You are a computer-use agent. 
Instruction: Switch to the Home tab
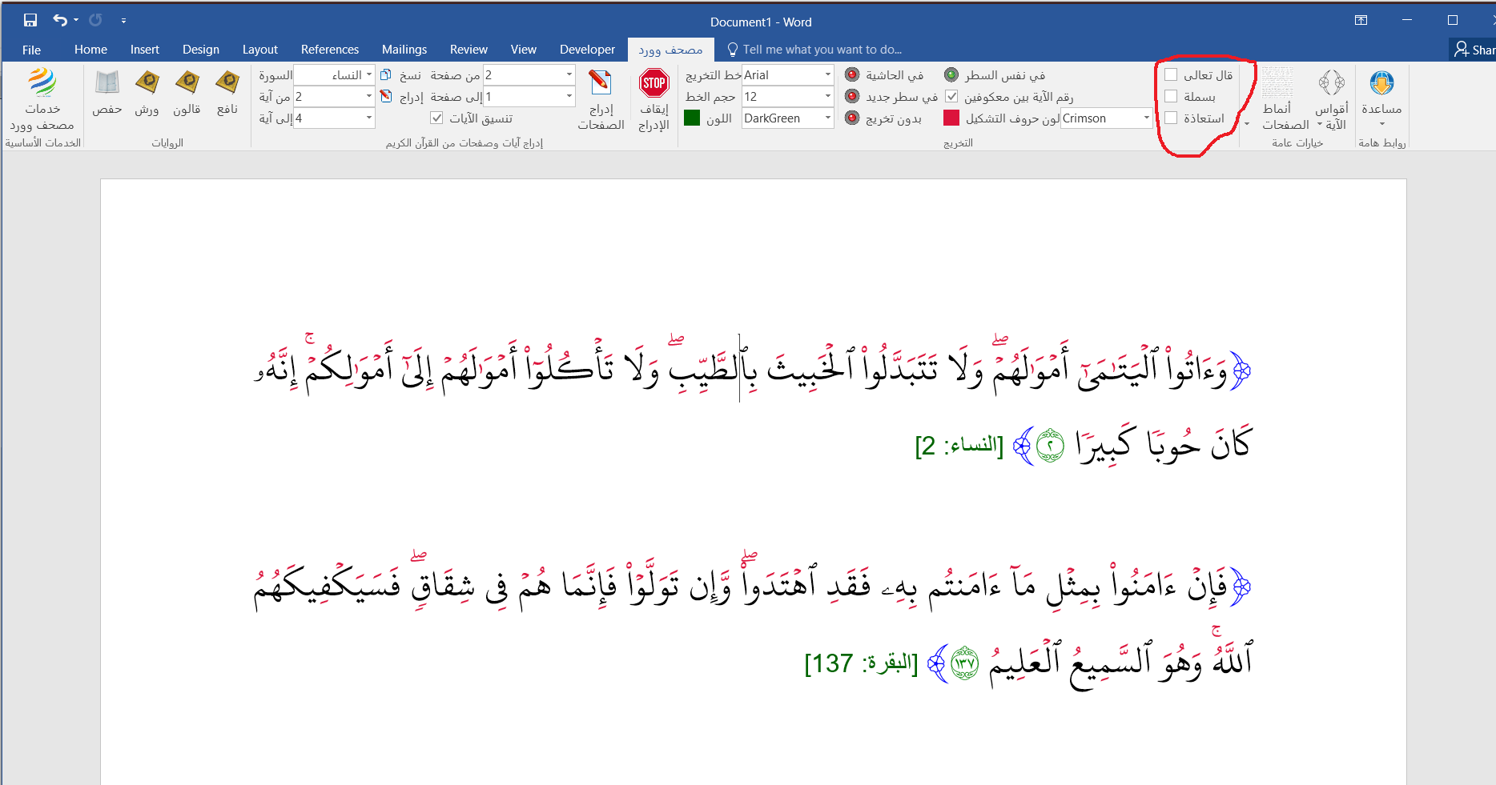pos(90,50)
